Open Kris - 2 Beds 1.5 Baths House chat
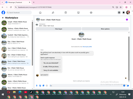 pyautogui.click(x=16, y=56)
